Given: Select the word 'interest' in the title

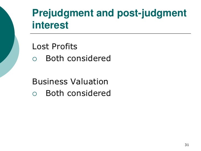Looking at the screenshot, I should coord(50,25).
